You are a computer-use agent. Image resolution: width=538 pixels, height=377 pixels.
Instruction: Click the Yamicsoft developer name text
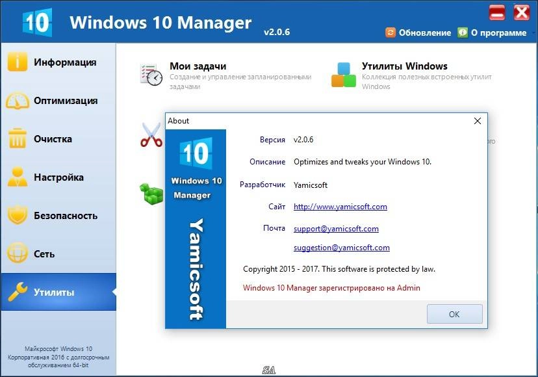coord(311,185)
